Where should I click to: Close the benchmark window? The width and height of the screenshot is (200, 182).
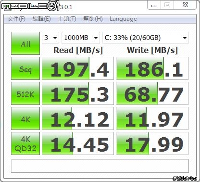point(185,5)
